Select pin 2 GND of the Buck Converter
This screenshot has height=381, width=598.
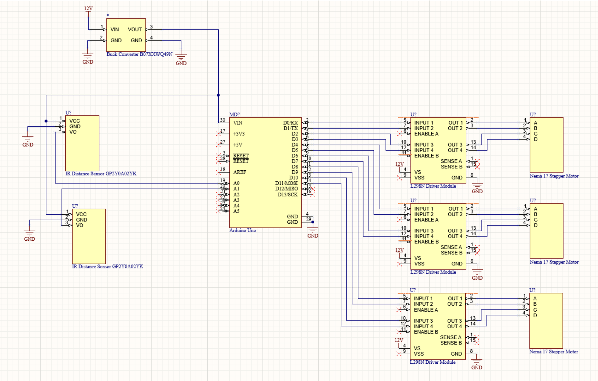pos(116,41)
